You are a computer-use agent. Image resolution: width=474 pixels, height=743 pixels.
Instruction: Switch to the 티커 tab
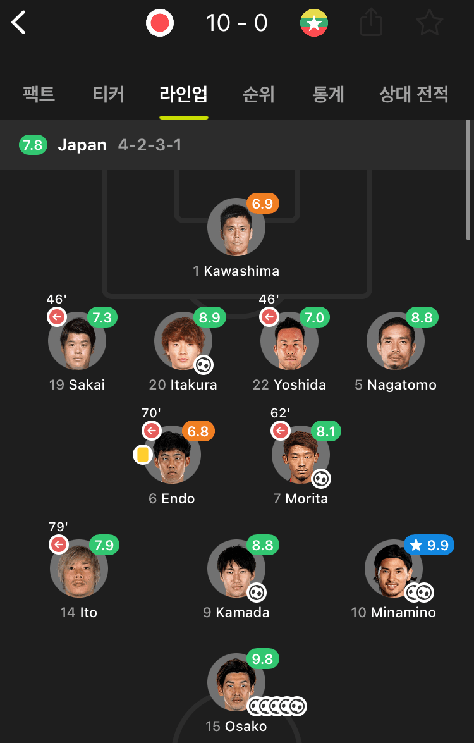pos(108,95)
